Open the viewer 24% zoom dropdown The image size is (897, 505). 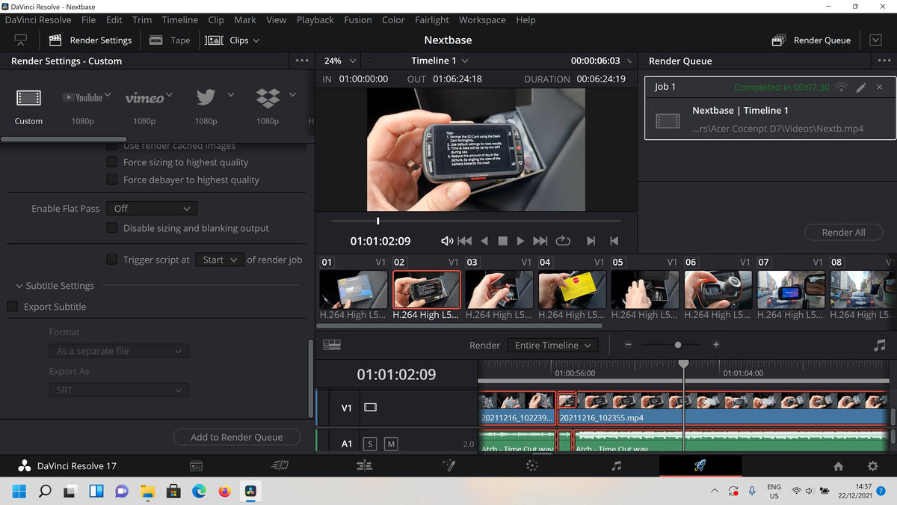pyautogui.click(x=340, y=61)
